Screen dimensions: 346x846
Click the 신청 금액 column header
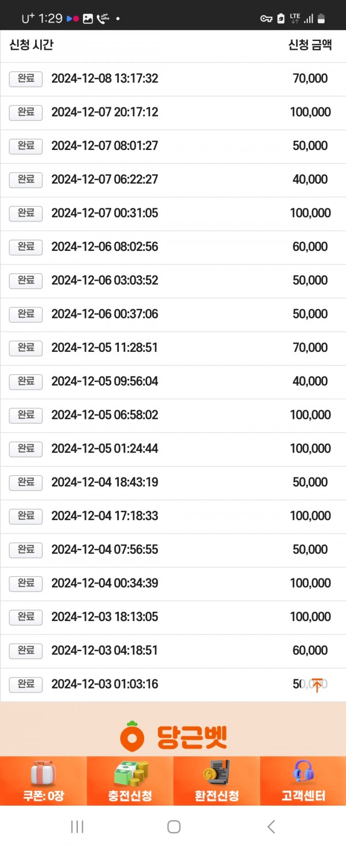pyautogui.click(x=310, y=46)
